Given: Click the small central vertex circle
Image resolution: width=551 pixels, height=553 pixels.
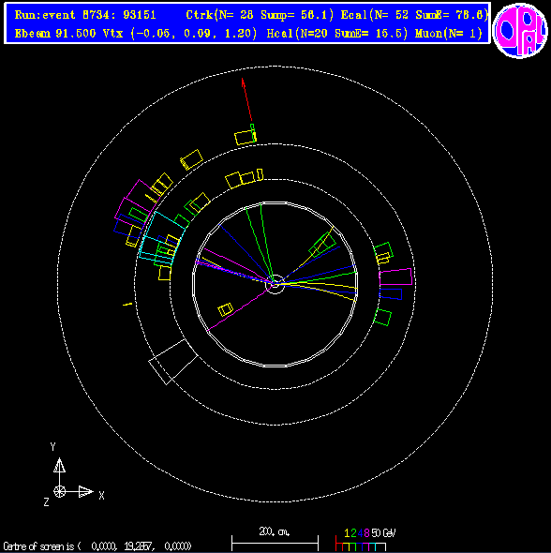Looking at the screenshot, I should click(x=275, y=284).
